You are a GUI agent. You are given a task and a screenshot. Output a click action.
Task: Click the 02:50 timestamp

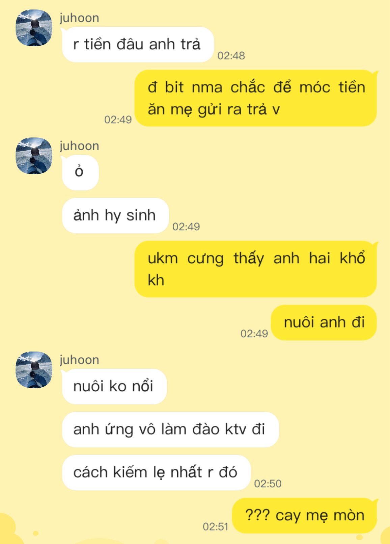point(268,484)
